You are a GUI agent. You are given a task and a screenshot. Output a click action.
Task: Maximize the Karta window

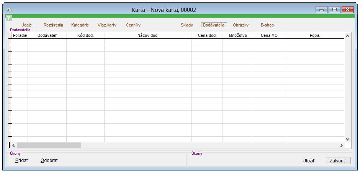[334, 9]
